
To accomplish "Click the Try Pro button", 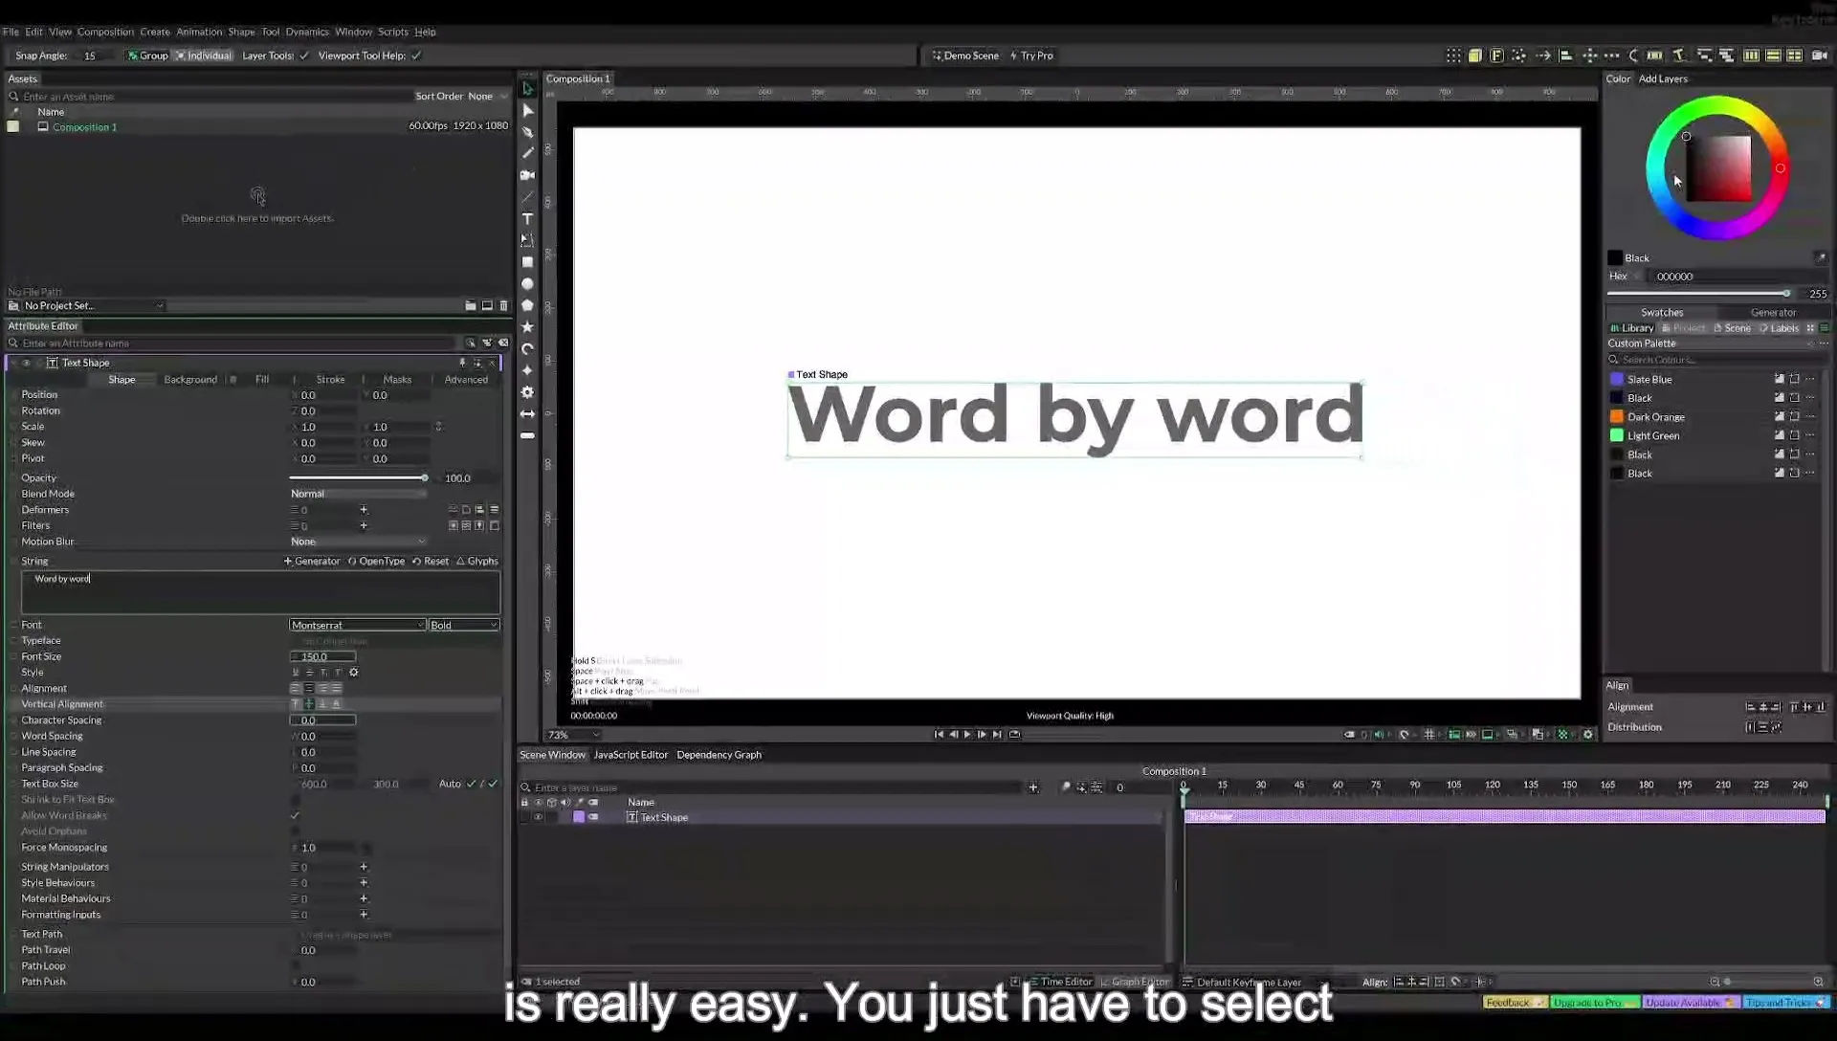I will coord(1031,55).
